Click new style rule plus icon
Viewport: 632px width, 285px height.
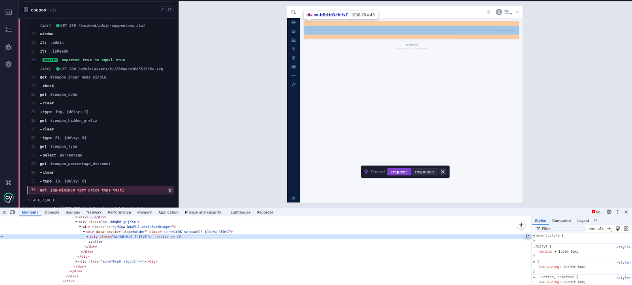609,229
